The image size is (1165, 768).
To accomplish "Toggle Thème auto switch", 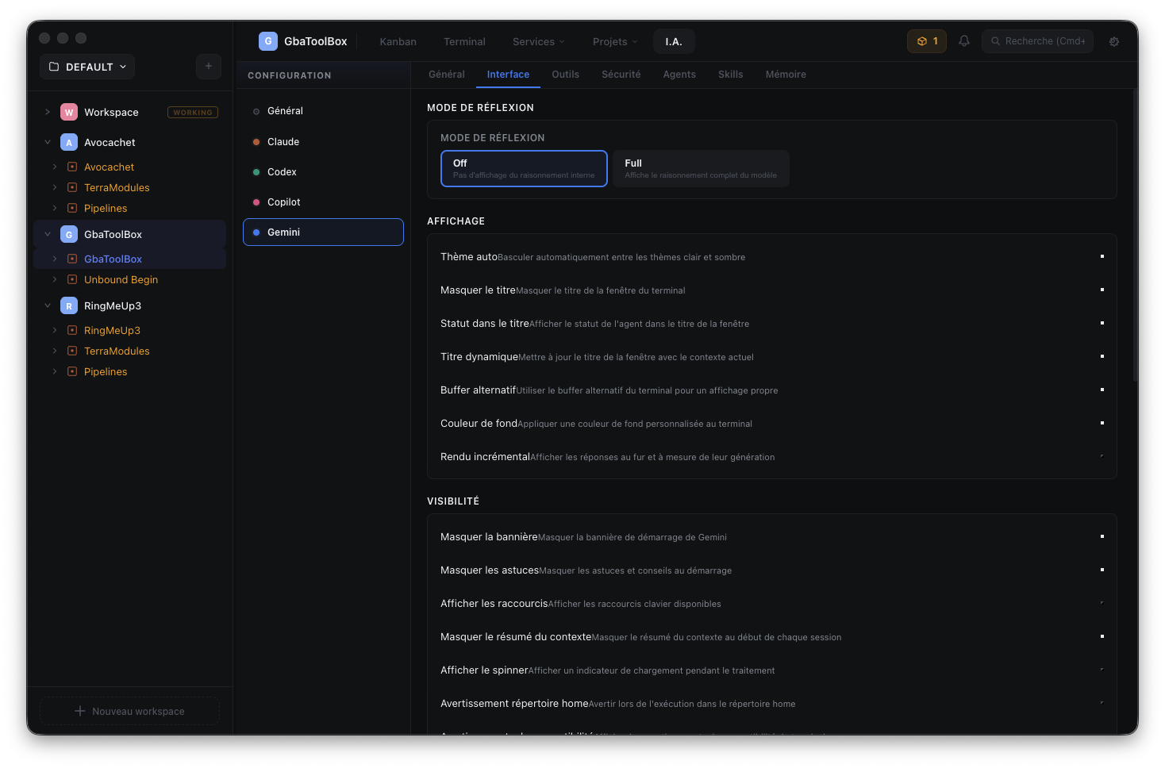I will coord(1102,256).
